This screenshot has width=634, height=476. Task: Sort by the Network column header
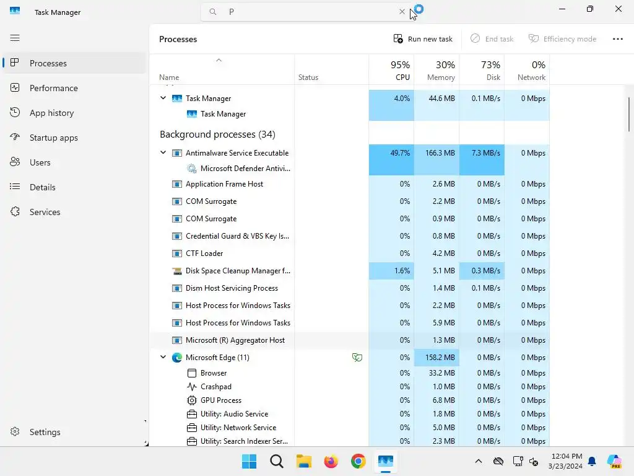coord(528,70)
